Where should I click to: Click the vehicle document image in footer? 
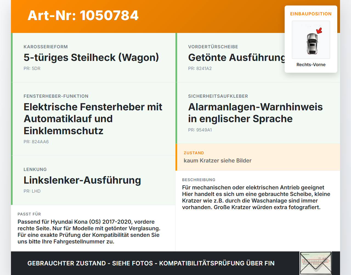[x=316, y=263]
